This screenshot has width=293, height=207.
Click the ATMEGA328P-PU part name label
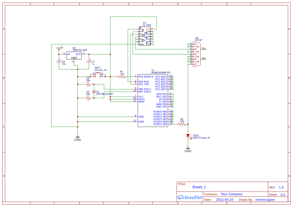(x=161, y=73)
